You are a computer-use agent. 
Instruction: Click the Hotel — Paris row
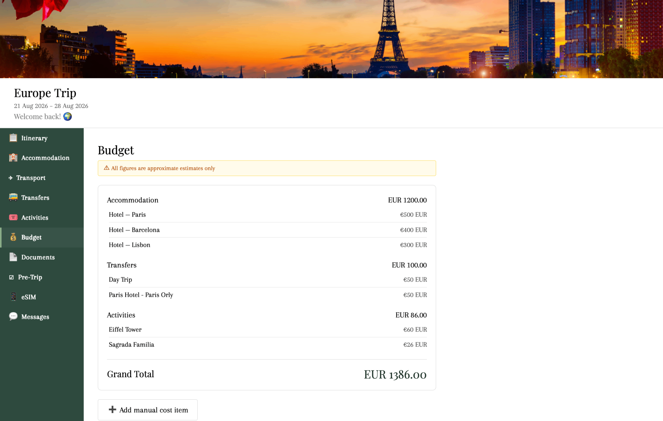click(268, 215)
